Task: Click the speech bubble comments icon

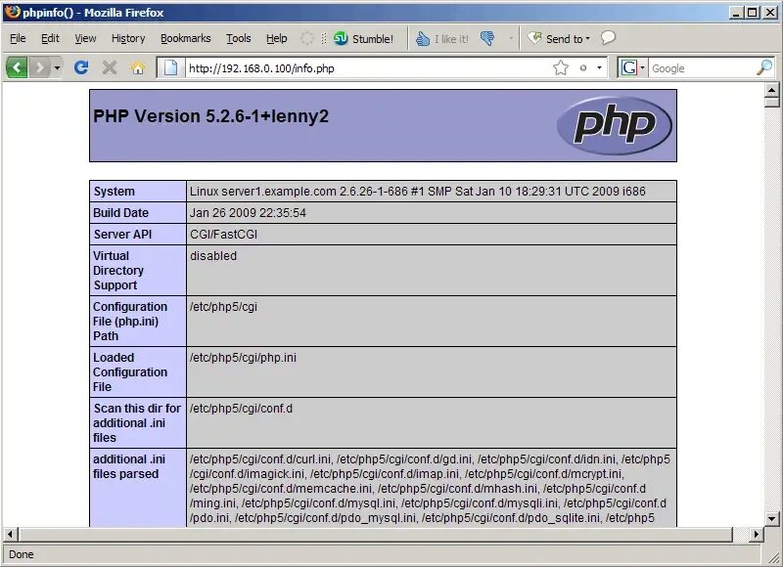Action: click(608, 38)
